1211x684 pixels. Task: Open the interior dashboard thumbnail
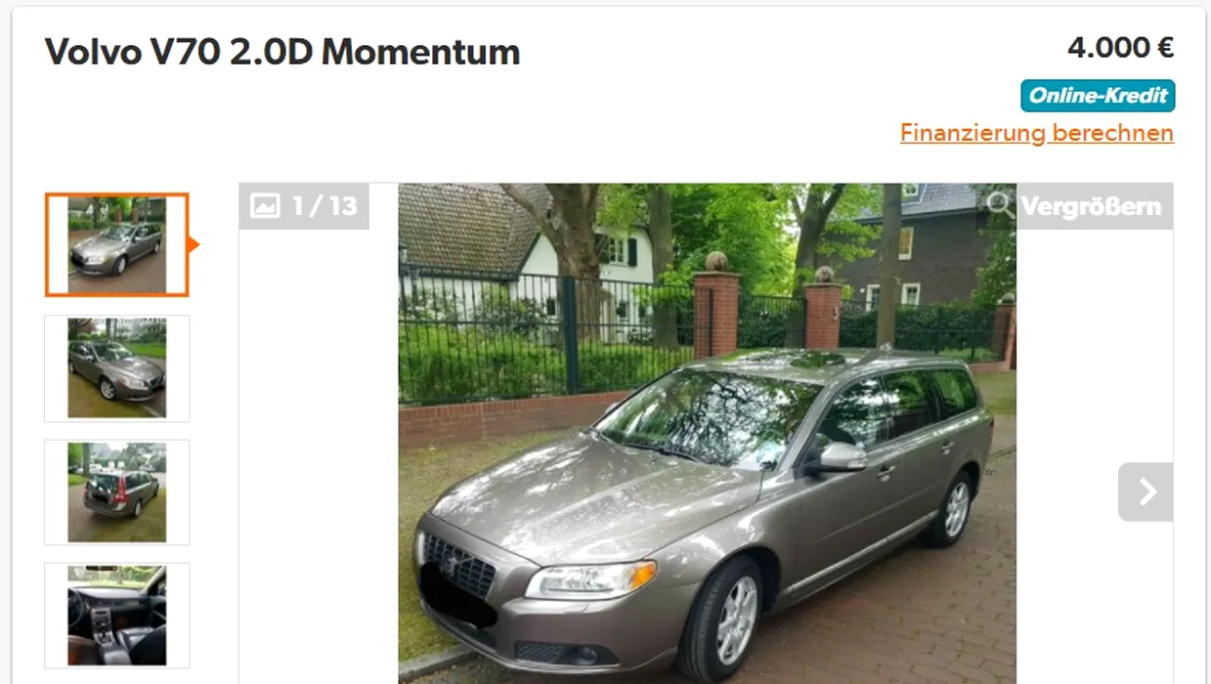tap(116, 616)
